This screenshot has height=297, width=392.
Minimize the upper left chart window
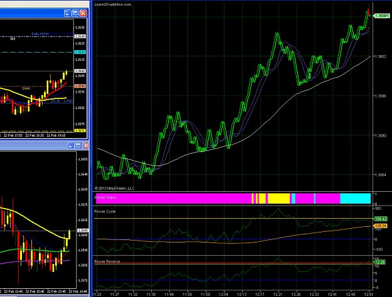[68, 13]
